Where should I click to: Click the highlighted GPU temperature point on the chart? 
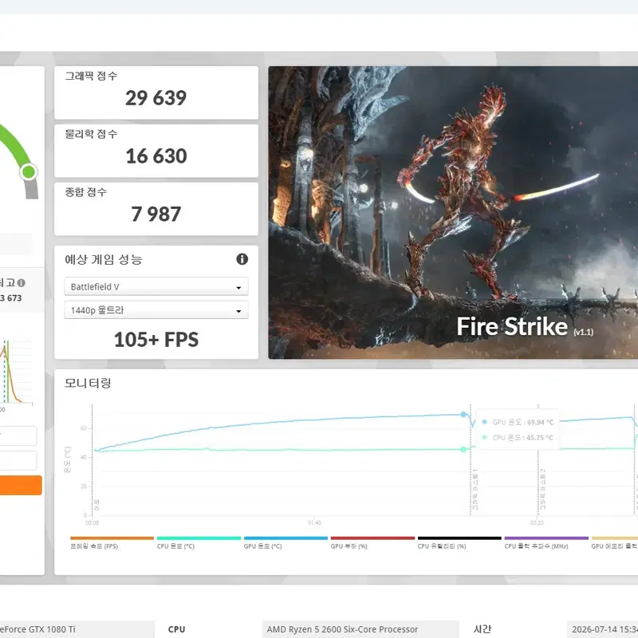pyautogui.click(x=463, y=414)
